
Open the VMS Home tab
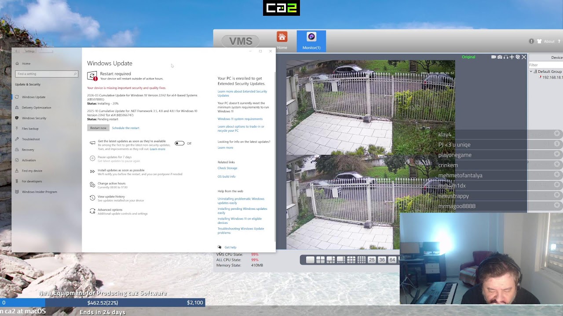[282, 40]
